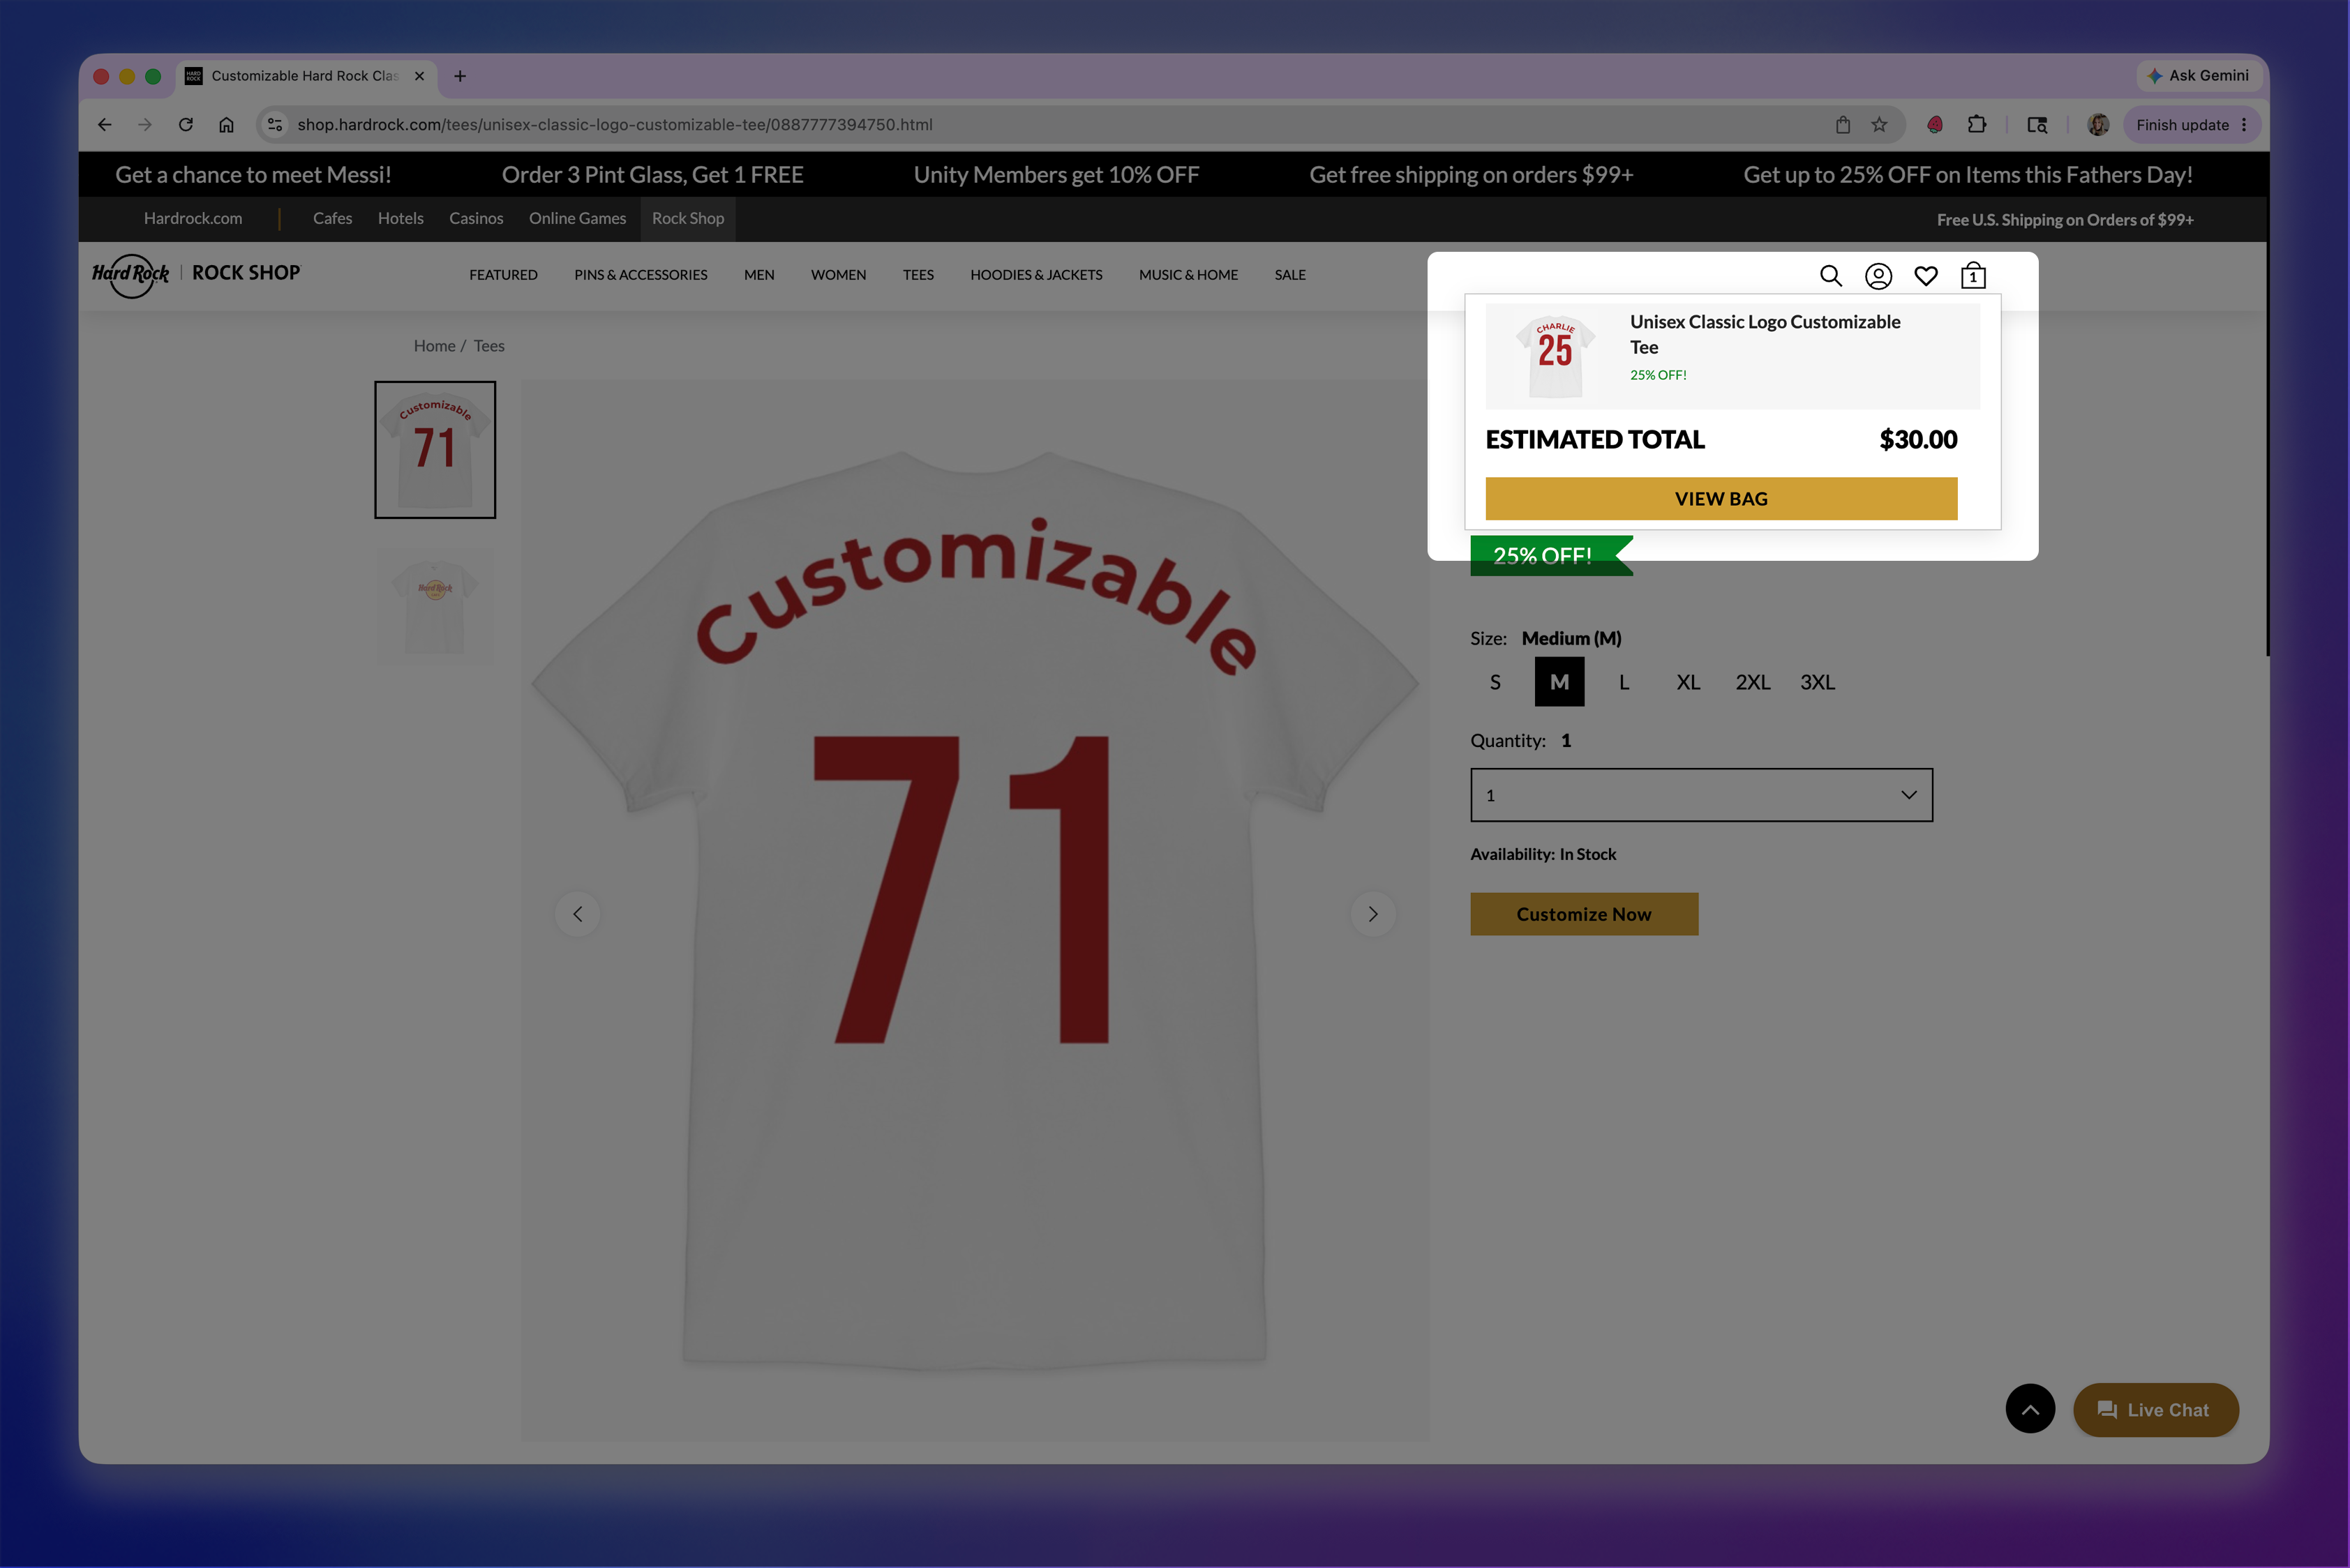Open MEN menu
Image resolution: width=2350 pixels, height=1568 pixels.
(758, 275)
